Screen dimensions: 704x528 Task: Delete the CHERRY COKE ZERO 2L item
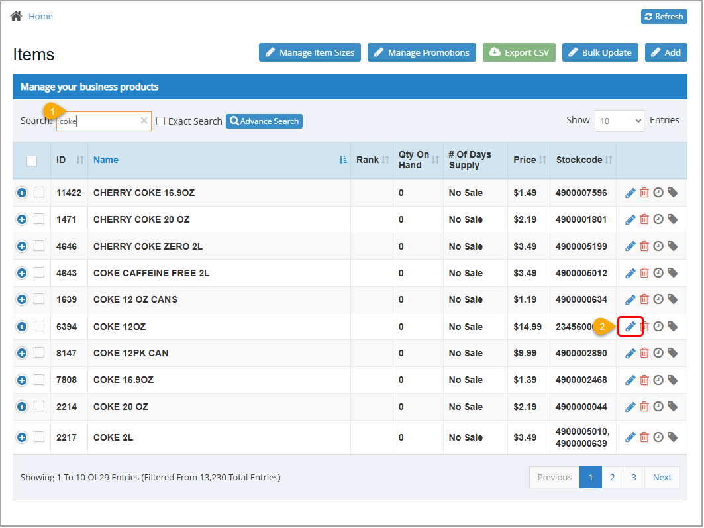(x=644, y=246)
